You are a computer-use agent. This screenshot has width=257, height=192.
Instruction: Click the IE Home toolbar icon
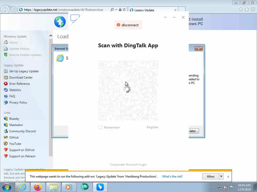pyautogui.click(x=241, y=9)
